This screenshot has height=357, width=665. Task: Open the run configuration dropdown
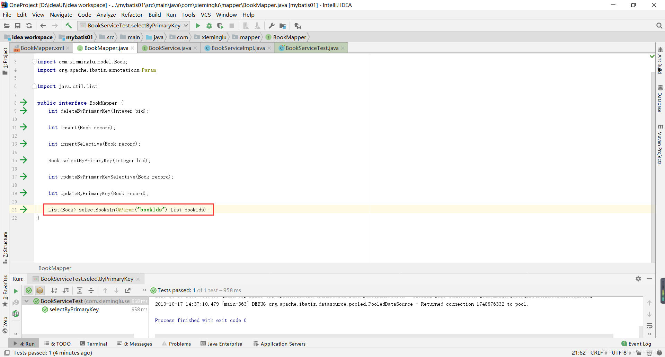tap(134, 26)
